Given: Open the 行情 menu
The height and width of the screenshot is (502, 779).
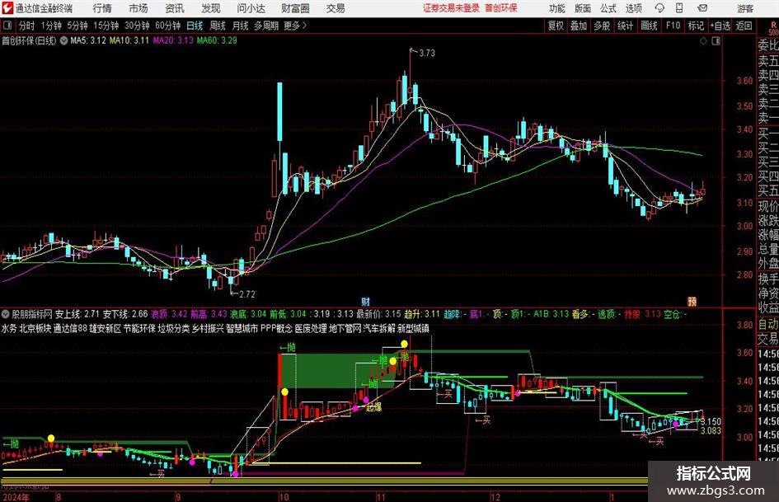Looking at the screenshot, I should tap(102, 8).
